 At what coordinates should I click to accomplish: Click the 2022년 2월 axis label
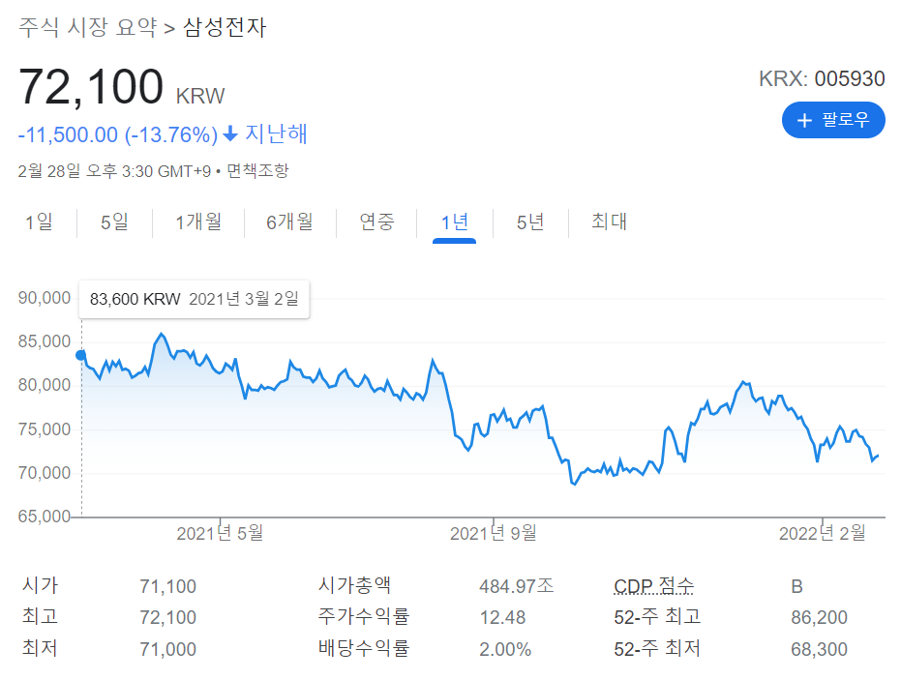[x=823, y=533]
